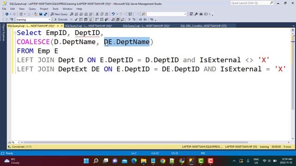Click the Increase Indent icon
The image size is (296, 166).
pyautogui.click(x=145, y=19)
